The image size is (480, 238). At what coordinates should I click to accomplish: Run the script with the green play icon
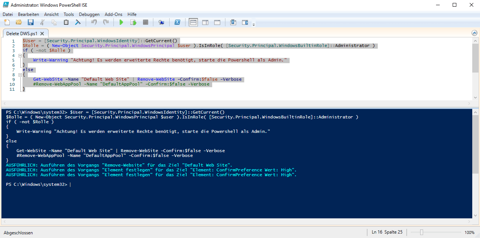click(x=121, y=23)
